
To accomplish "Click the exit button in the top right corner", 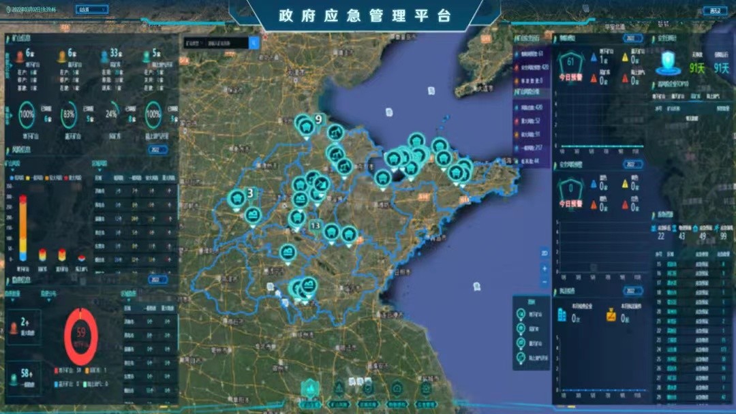I will coord(715,10).
